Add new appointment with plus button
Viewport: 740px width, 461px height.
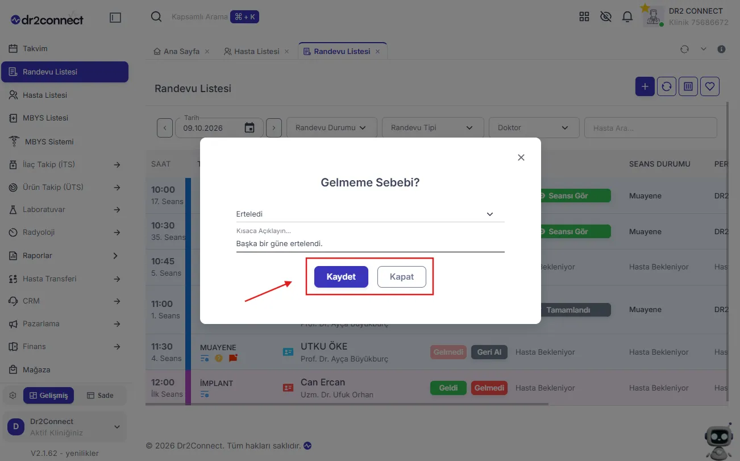tap(645, 86)
